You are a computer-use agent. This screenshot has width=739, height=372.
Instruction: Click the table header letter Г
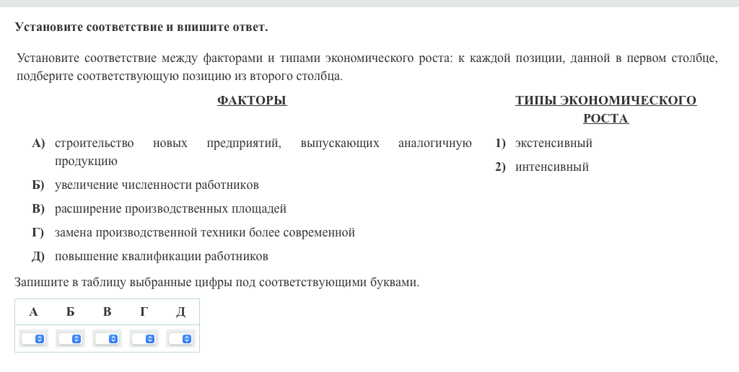tap(144, 311)
